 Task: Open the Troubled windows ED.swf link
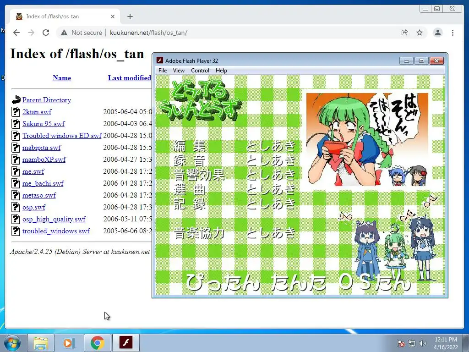62,136
